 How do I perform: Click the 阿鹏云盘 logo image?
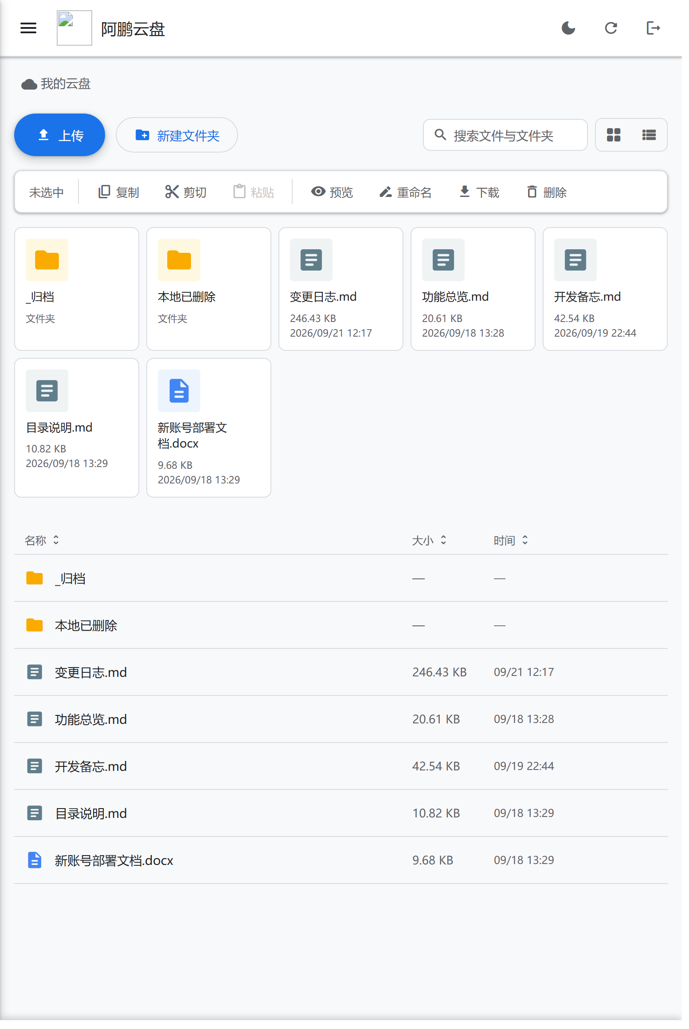(74, 28)
